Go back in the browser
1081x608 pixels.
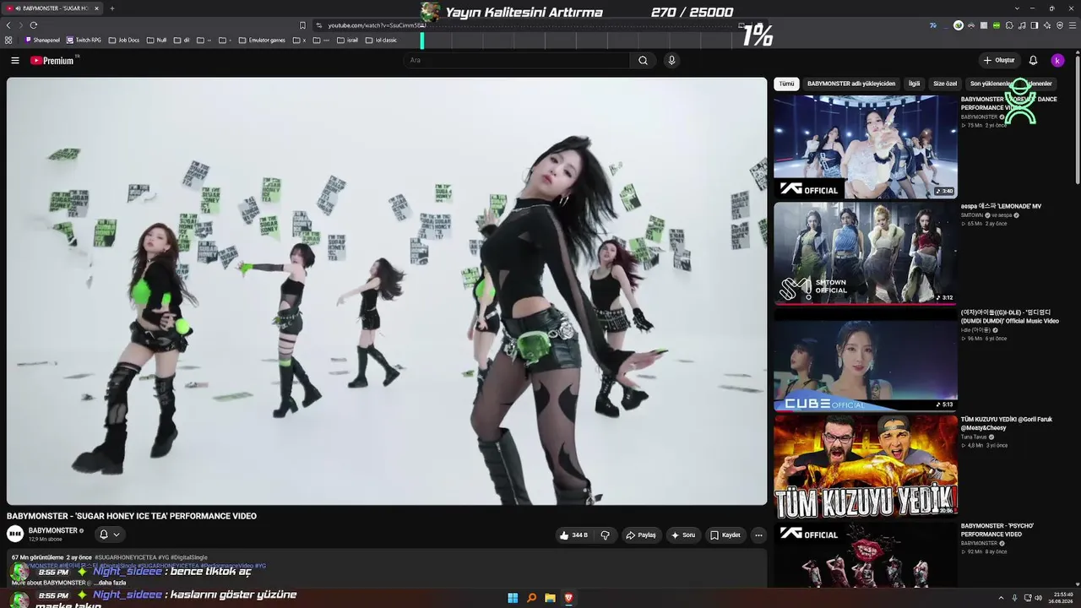[8, 25]
